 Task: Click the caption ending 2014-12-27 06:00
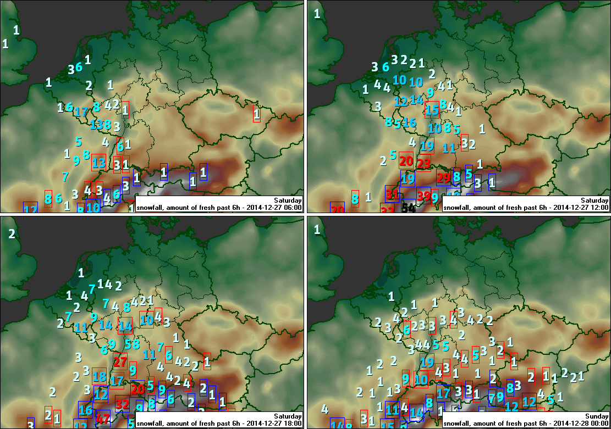click(219, 208)
